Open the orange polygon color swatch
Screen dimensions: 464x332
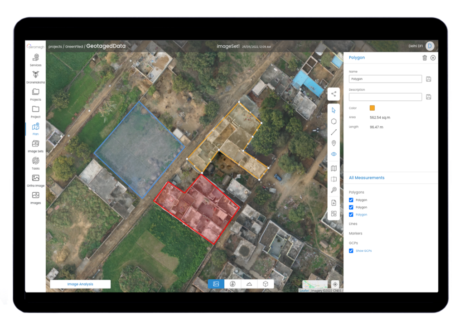[x=372, y=108]
